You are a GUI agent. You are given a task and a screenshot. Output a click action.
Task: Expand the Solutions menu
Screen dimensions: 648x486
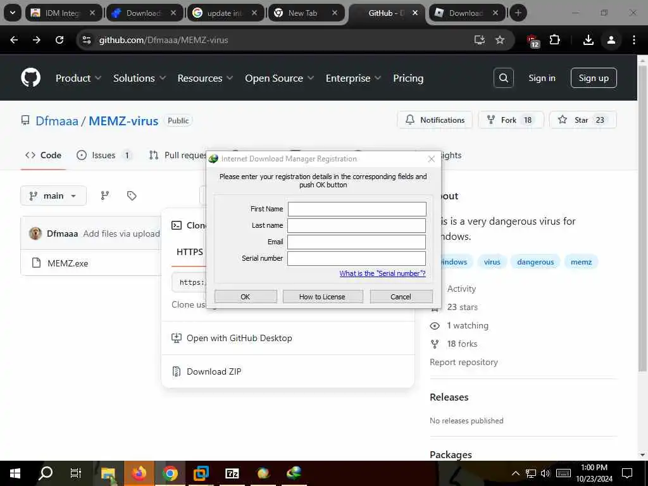(139, 78)
